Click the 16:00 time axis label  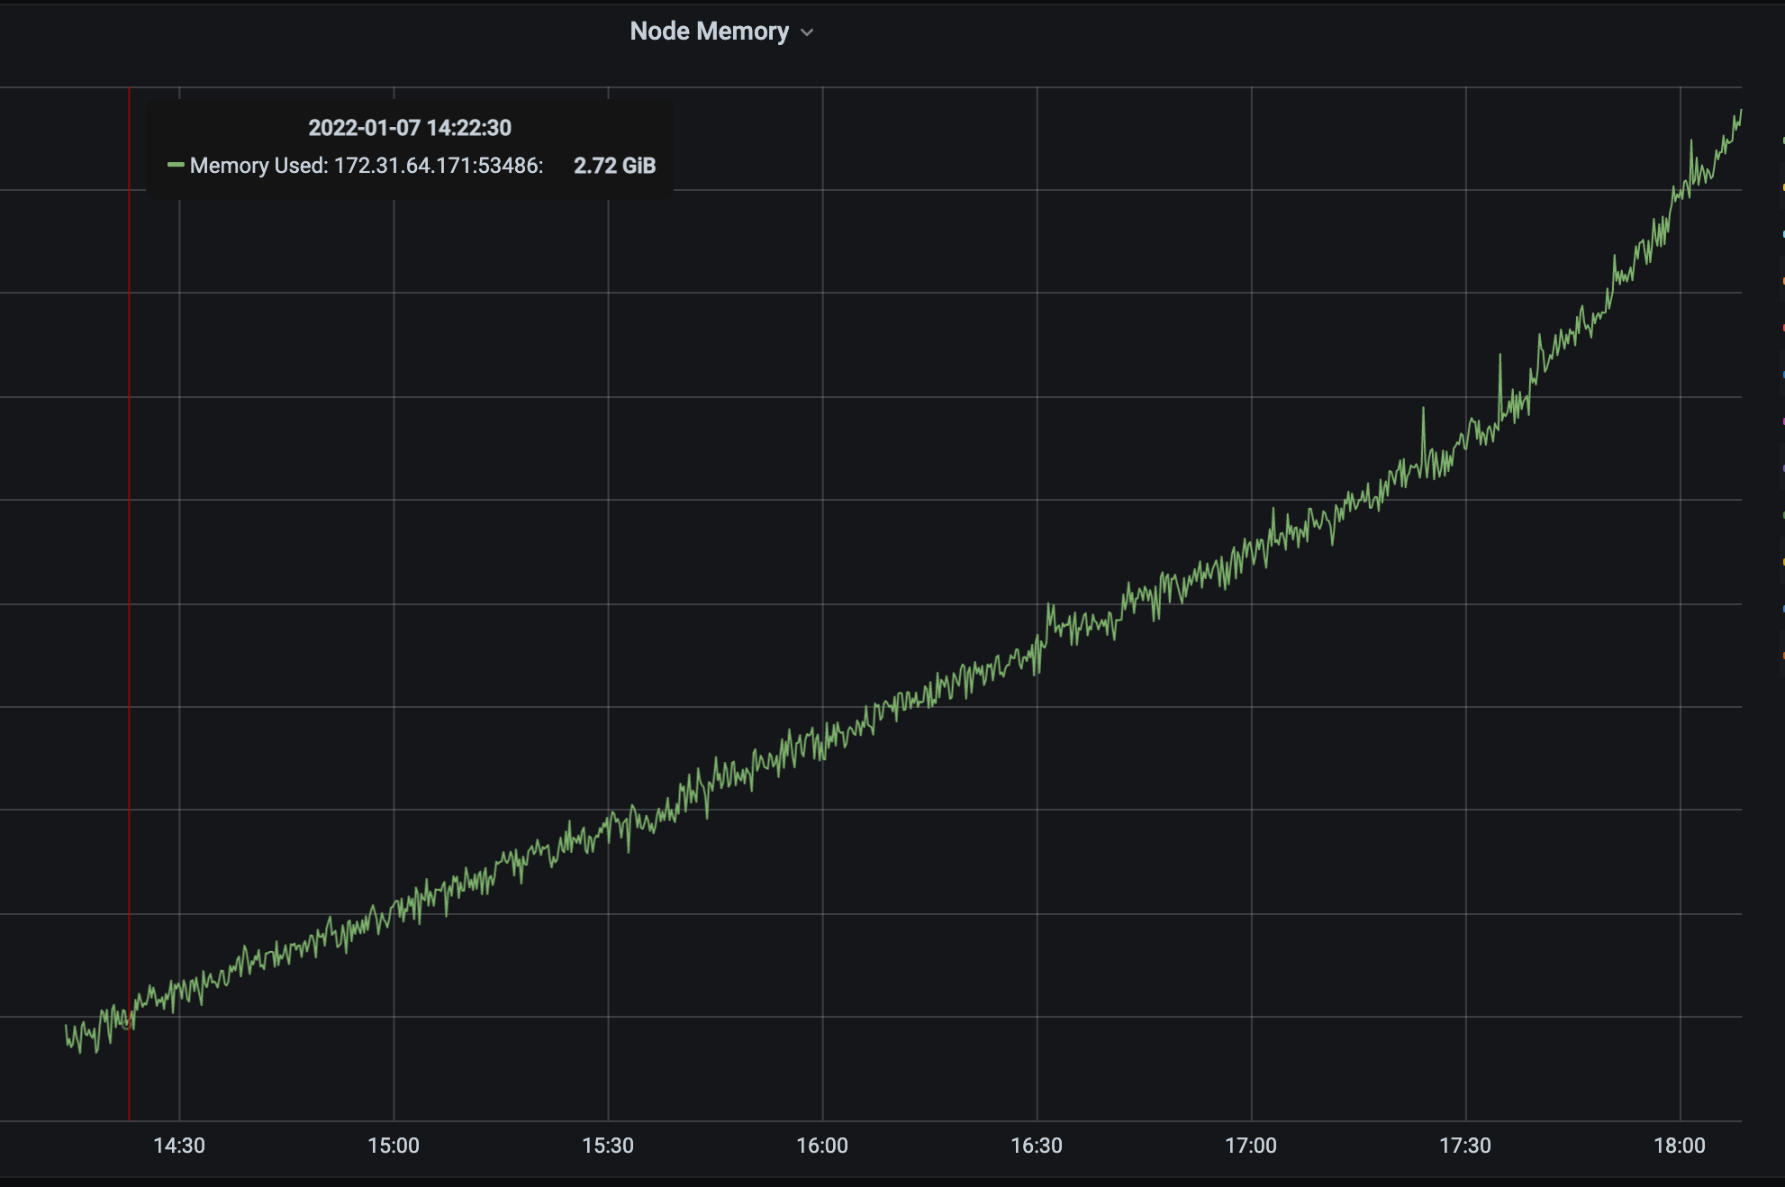coord(822,1146)
